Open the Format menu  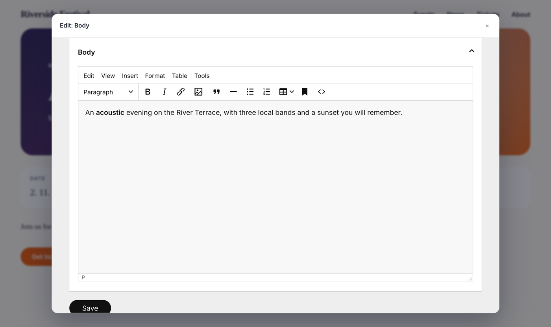155,76
